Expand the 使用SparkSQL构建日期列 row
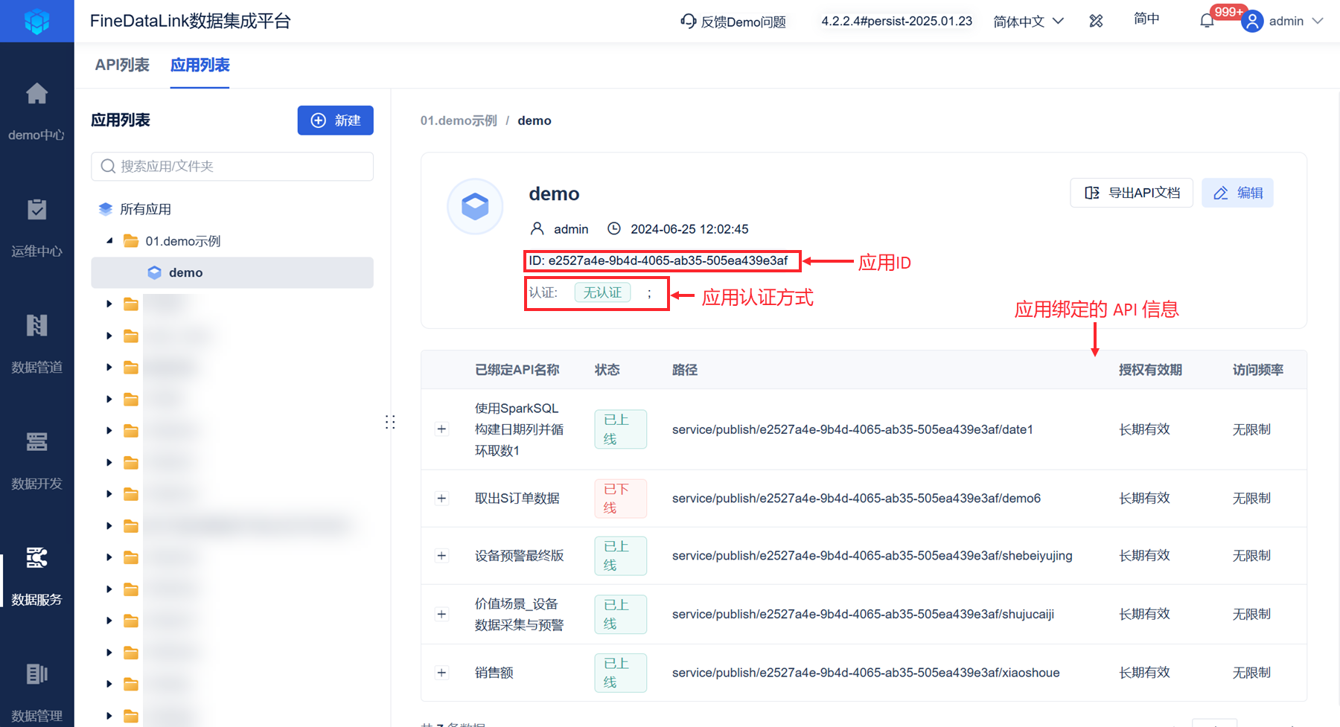Image resolution: width=1340 pixels, height=727 pixels. coord(441,429)
